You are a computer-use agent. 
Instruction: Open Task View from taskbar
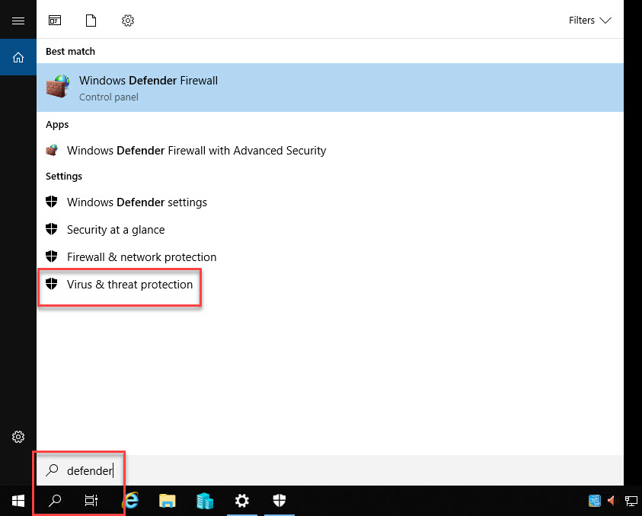91,501
